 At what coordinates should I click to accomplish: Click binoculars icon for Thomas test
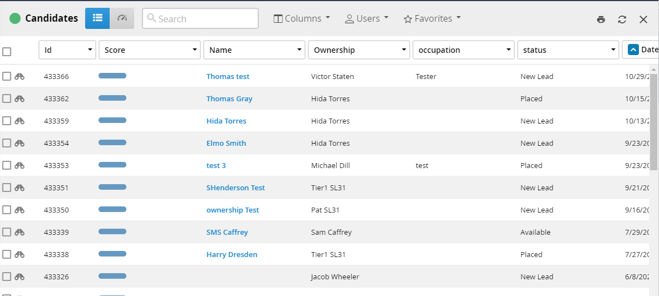click(19, 77)
